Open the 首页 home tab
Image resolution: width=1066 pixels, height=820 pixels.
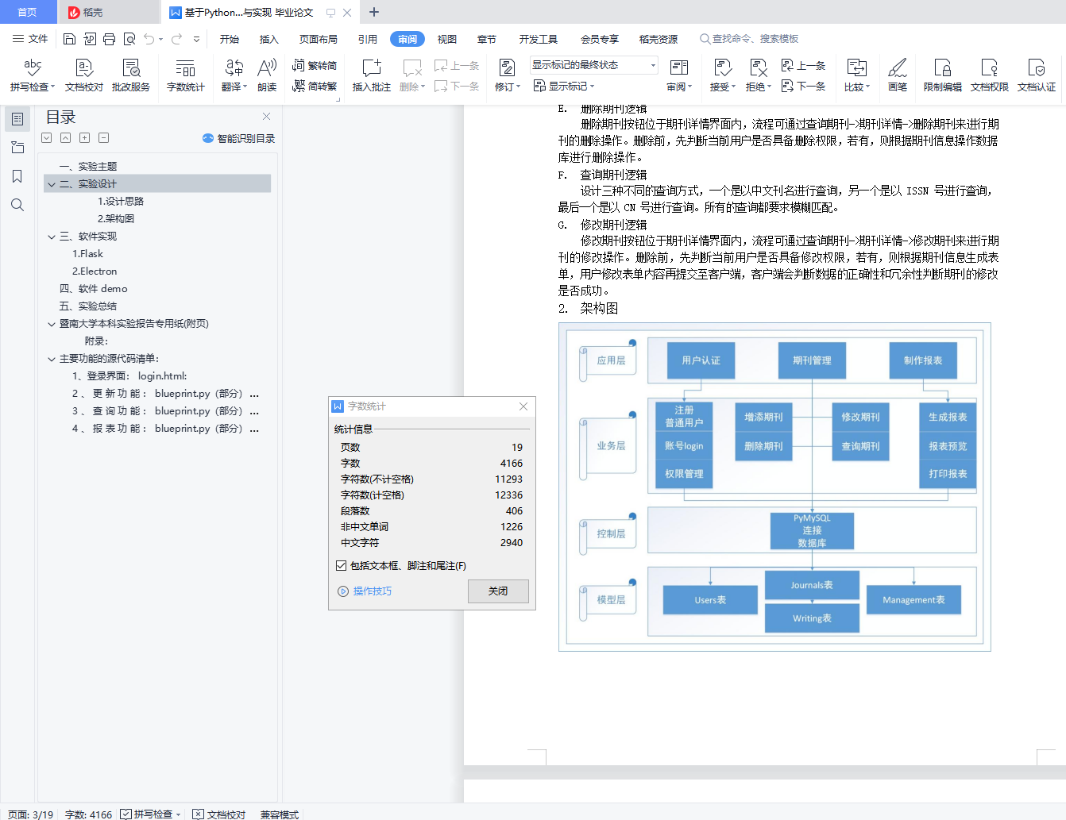[27, 12]
